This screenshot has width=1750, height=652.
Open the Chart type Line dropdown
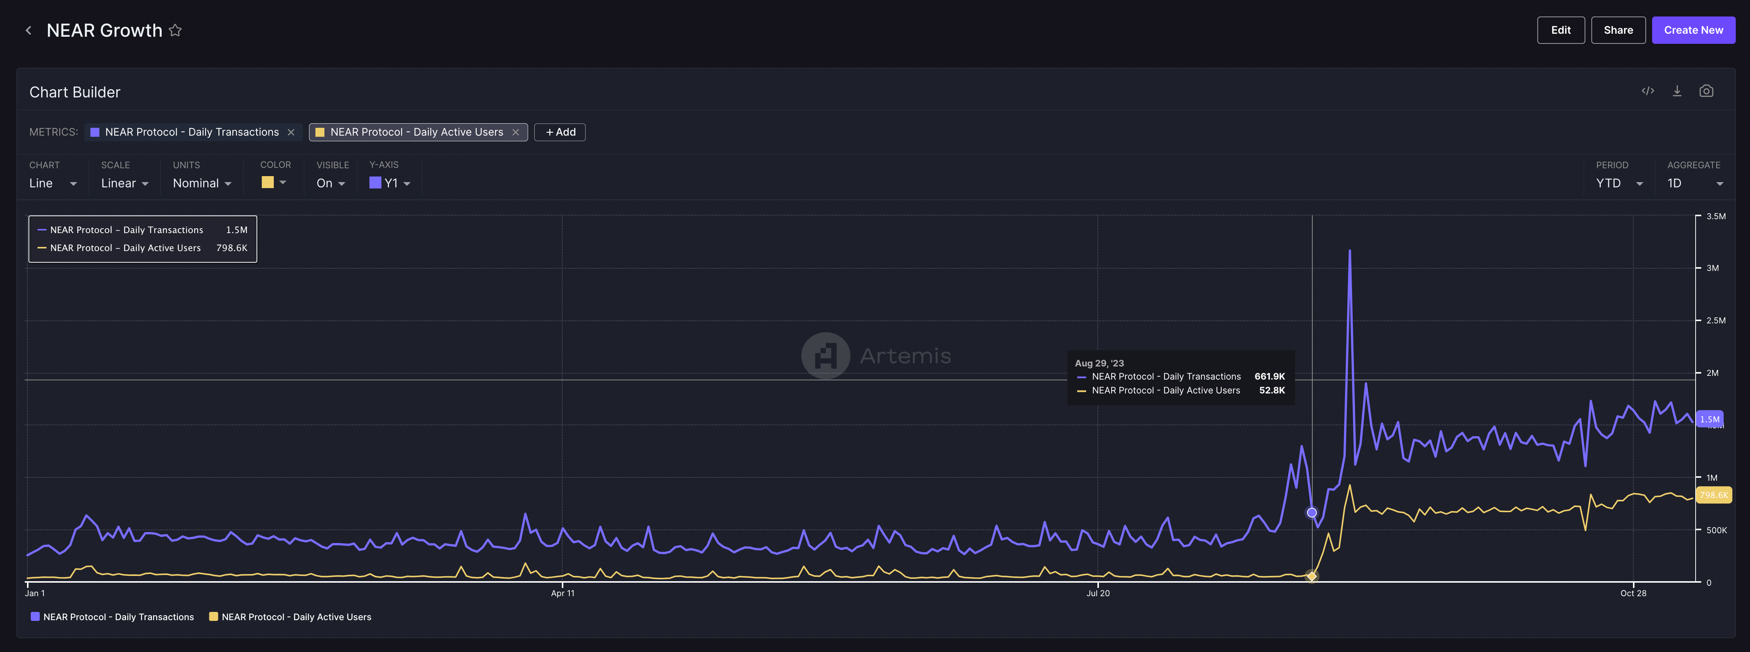[53, 183]
